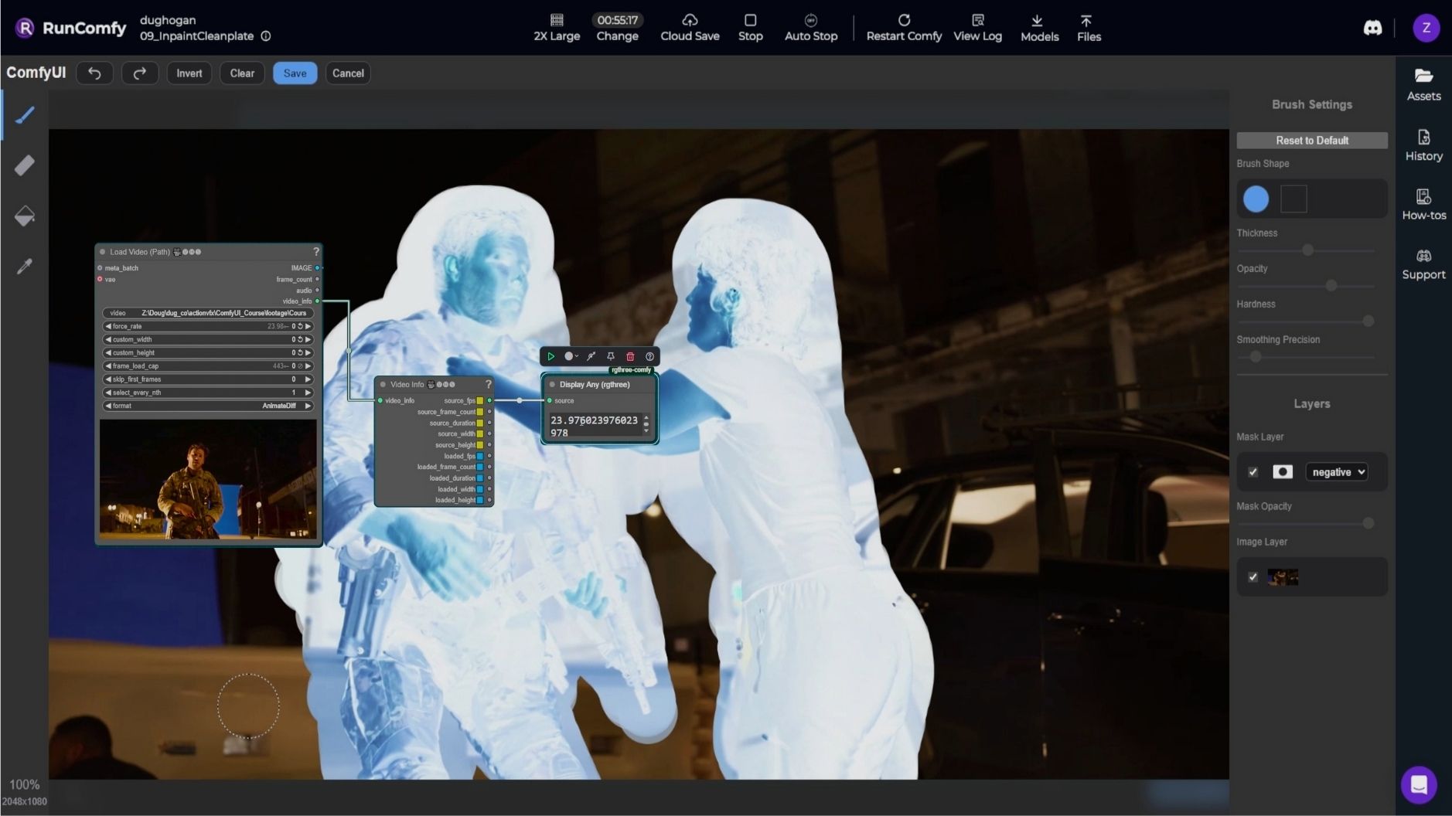Click the Invert button
This screenshot has height=816, width=1452.
coord(189,73)
